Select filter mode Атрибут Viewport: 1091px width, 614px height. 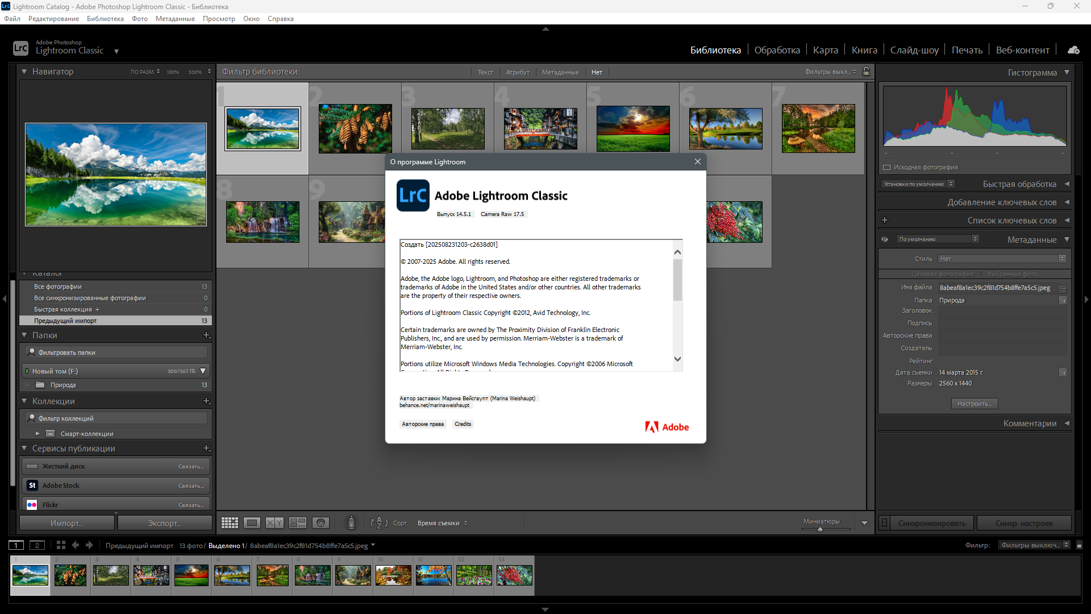(518, 72)
